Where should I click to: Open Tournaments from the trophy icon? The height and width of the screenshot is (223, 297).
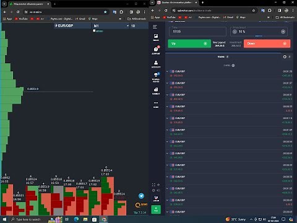156,77
